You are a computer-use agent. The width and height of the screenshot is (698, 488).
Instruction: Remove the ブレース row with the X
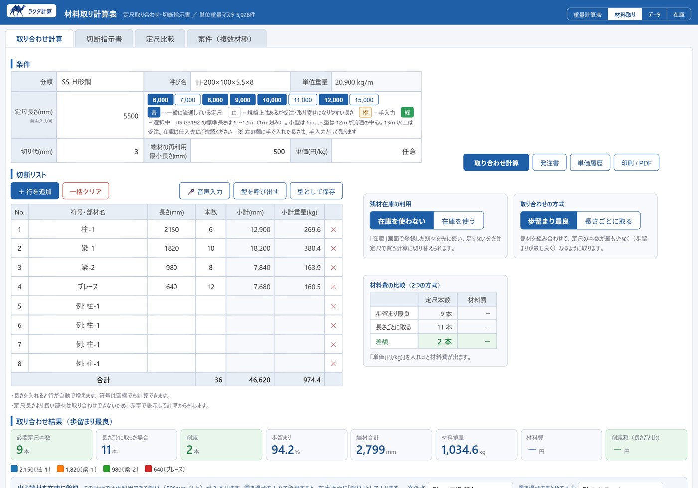pos(333,287)
